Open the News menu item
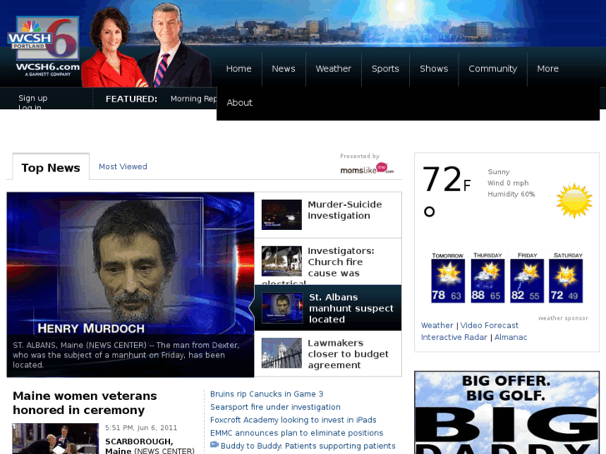 [x=283, y=69]
